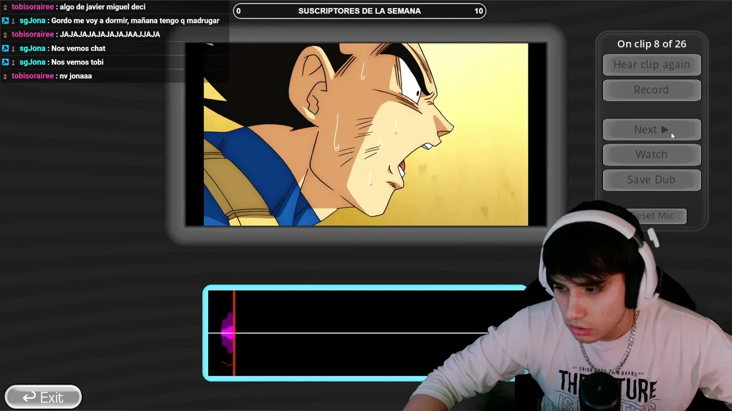Click the badge icon beside "algo de javier miguel deci"
732x411 pixels.
click(5, 7)
